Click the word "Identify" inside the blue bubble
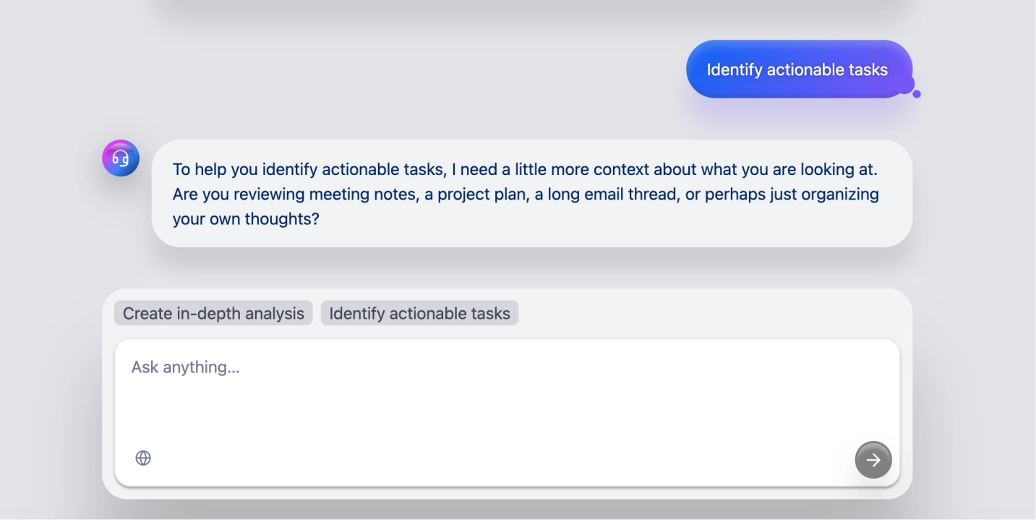1036x520 pixels. [x=735, y=69]
